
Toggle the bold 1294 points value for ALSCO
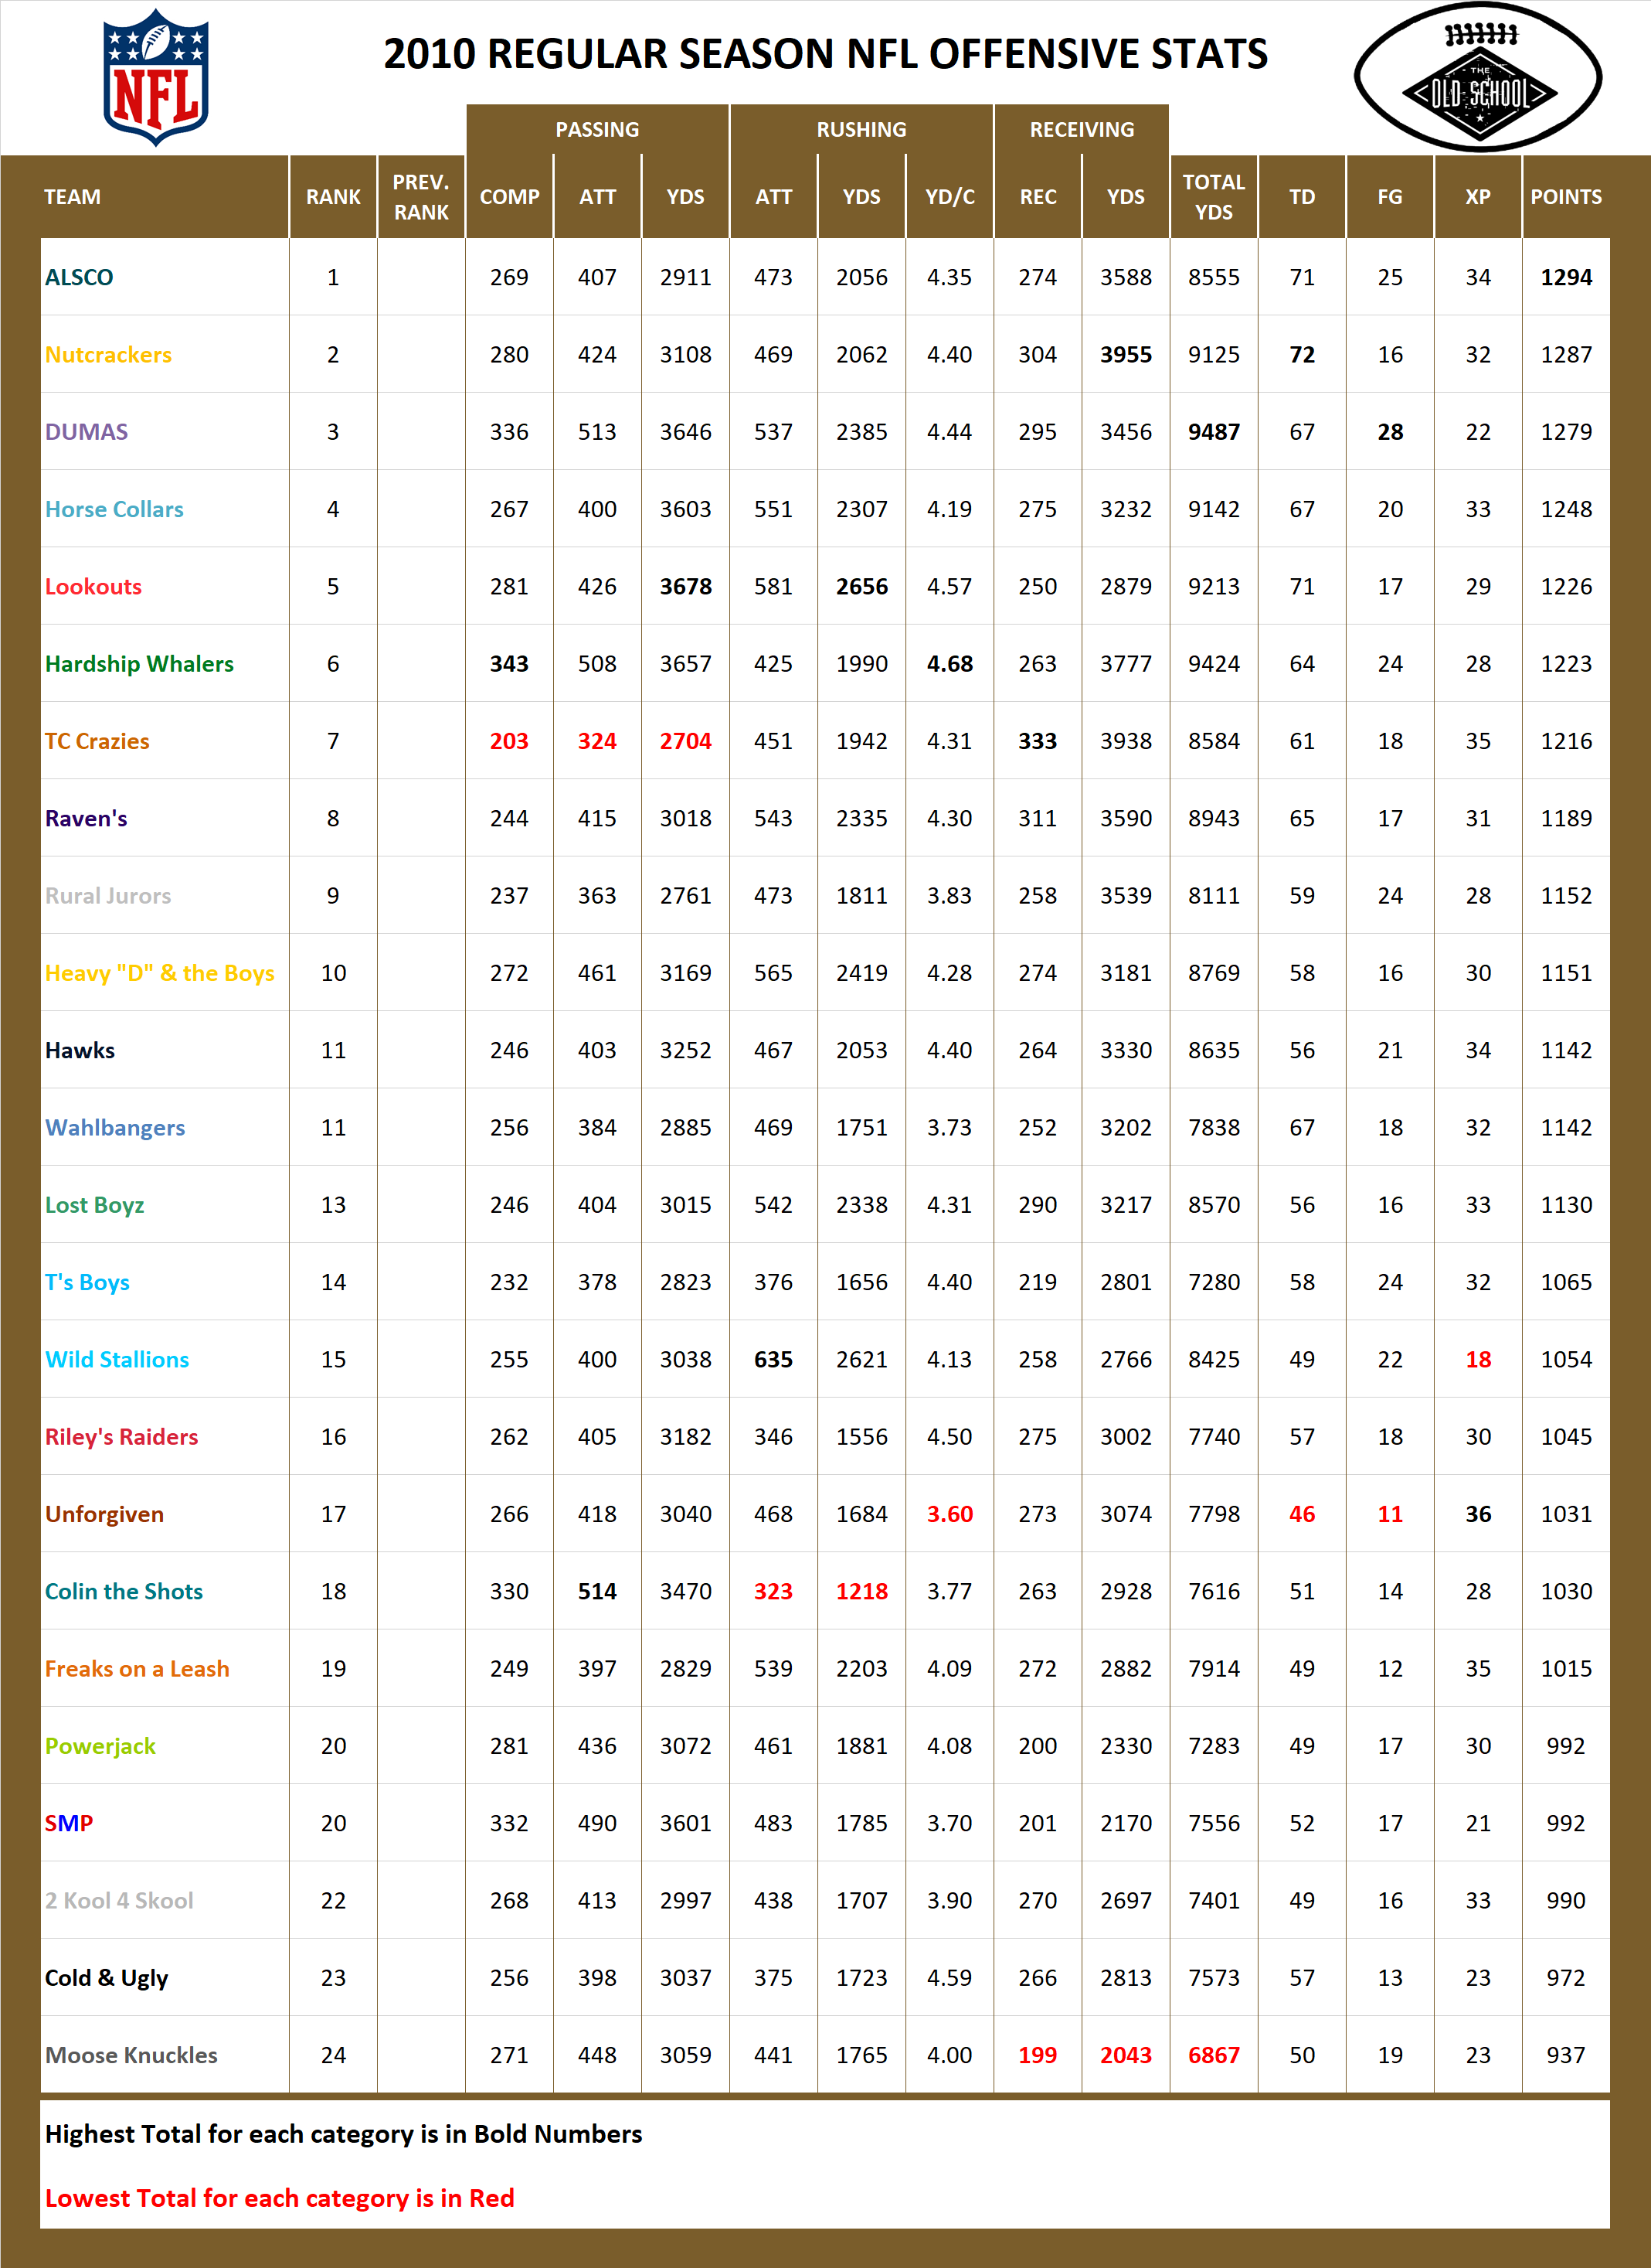1567,278
